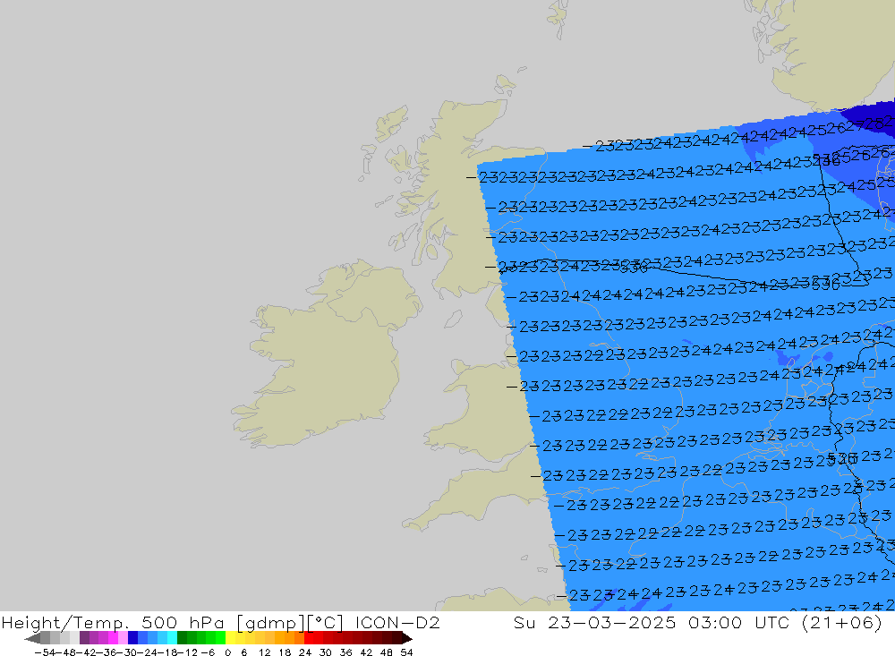Select the dark right arrow of the color legend
This screenshot has height=656, width=895.
(407, 638)
